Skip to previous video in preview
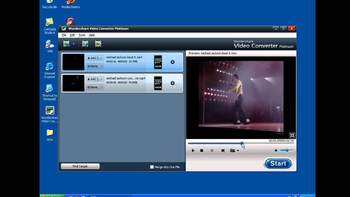Screen dimensions: 350x197 [212, 150]
